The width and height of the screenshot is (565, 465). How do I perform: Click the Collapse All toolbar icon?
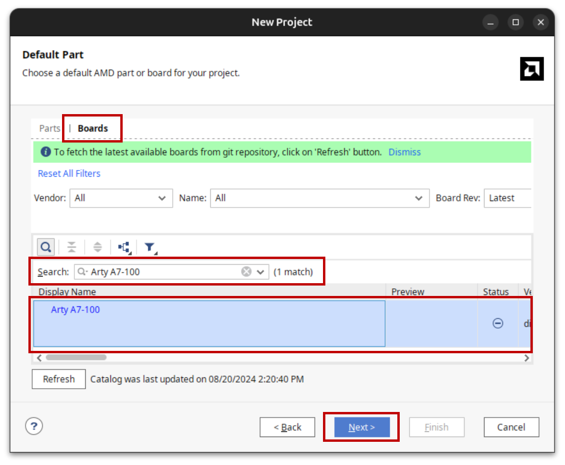tap(72, 247)
